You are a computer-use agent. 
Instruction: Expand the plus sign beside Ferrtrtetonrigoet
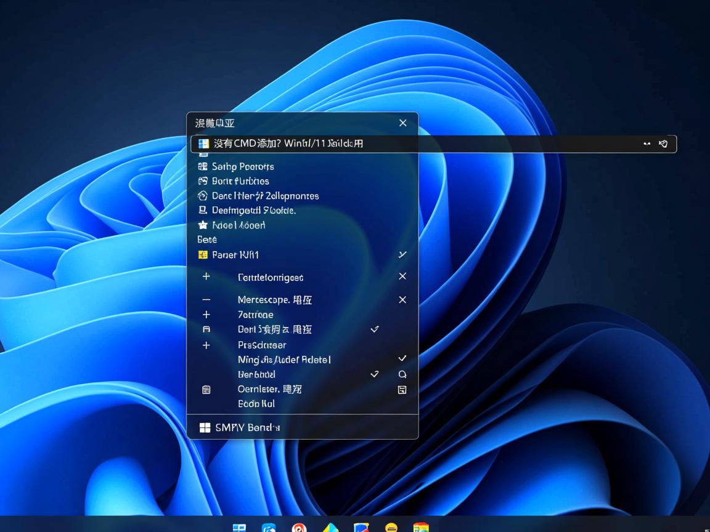pyautogui.click(x=206, y=277)
